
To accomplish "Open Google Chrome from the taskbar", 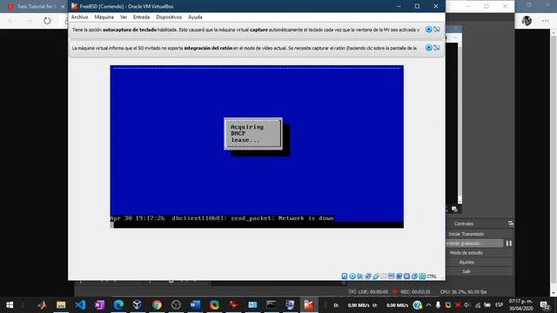I will 157,305.
